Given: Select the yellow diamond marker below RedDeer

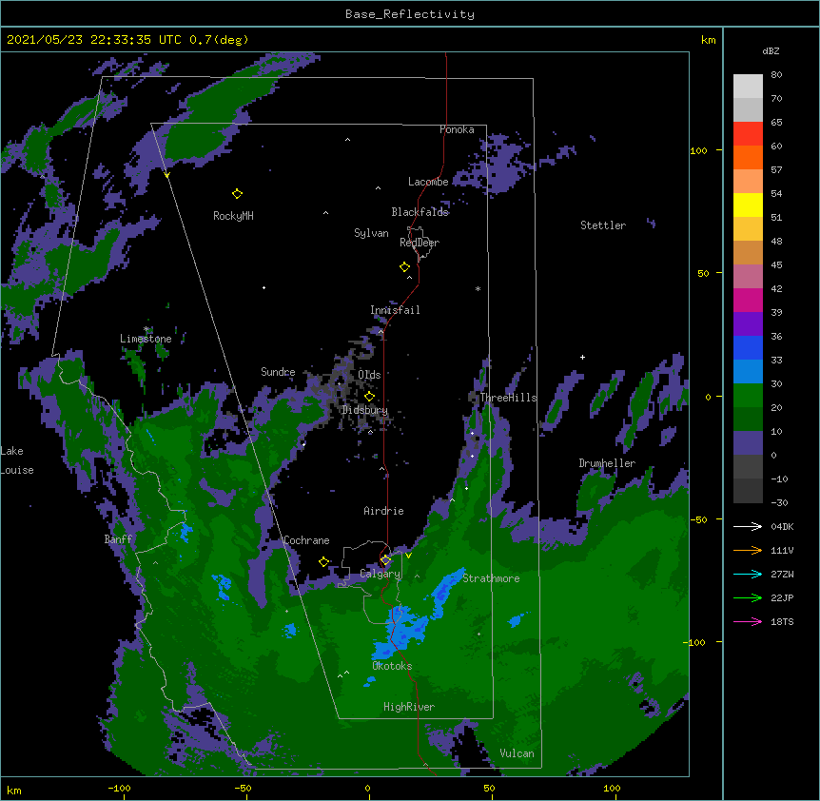Looking at the screenshot, I should click(x=404, y=267).
